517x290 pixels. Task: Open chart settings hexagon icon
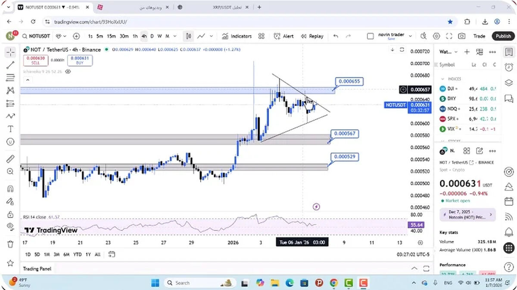(436, 36)
